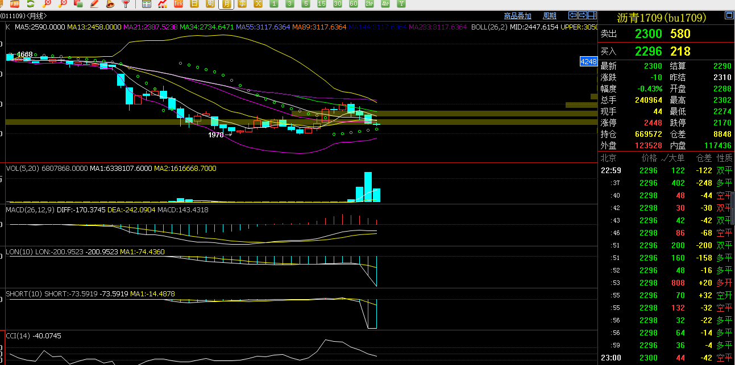Click the 卖出 sell price 2300
The height and width of the screenshot is (365, 735).
point(649,34)
